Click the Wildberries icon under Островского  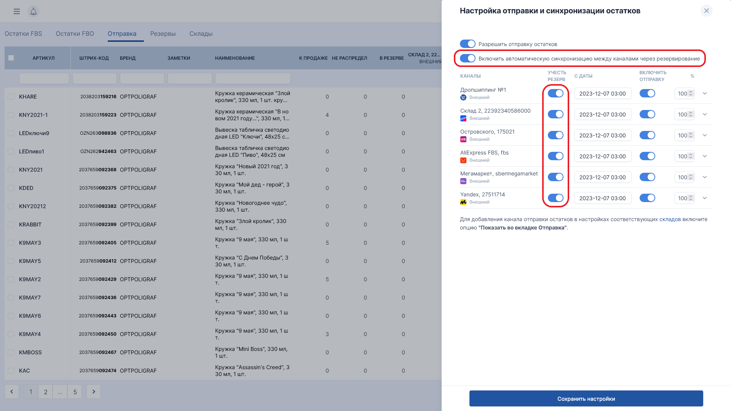click(x=463, y=139)
